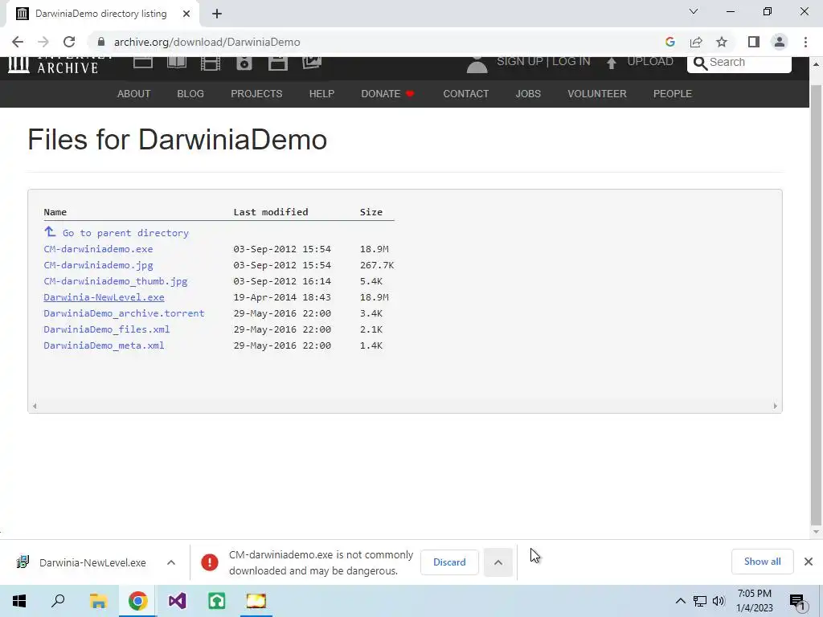The height and width of the screenshot is (617, 823).
Task: Open CM-darwiniademo_thumb.jpg link
Action: [x=116, y=281]
